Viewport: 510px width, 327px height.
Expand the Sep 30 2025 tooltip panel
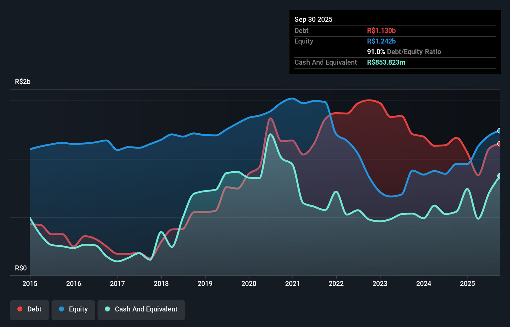coord(313,19)
